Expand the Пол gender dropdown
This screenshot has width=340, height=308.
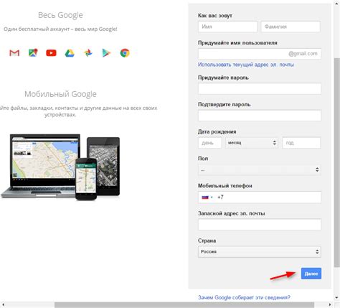coord(260,169)
